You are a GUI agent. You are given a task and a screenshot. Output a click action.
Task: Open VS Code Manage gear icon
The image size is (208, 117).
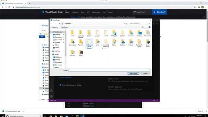(x=51, y=96)
